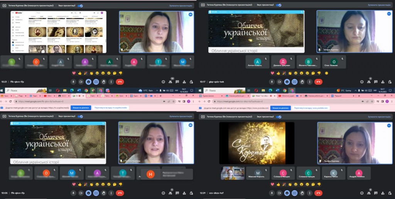Open host controls lock in the 10:21 meeting
This screenshot has width=395, height=199.
pyautogui.click(x=191, y=82)
